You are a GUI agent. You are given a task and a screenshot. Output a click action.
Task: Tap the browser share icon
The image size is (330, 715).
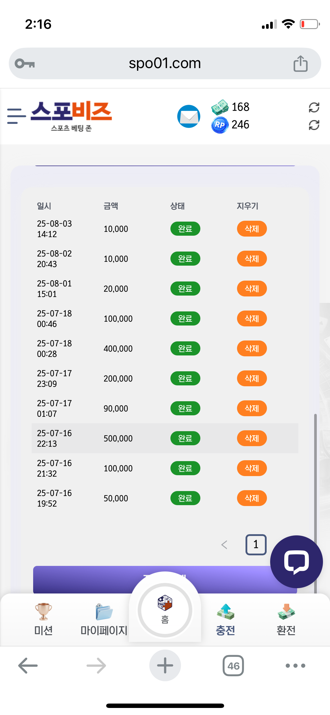300,63
